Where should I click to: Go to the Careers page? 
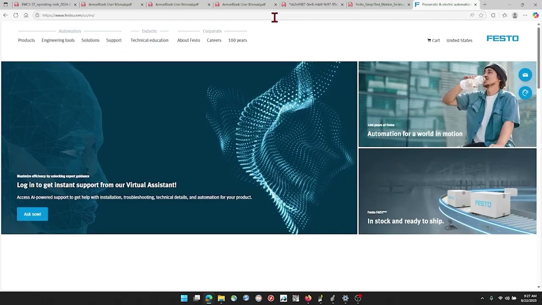point(214,40)
